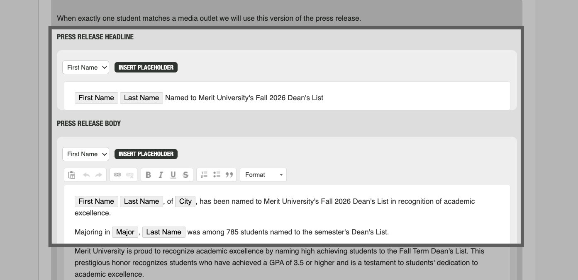Select the Major placeholder chip in the body
This screenshot has height=280, width=578.
click(125, 232)
